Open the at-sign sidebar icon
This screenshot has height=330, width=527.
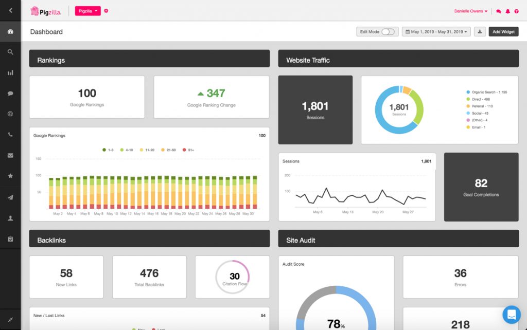10,114
